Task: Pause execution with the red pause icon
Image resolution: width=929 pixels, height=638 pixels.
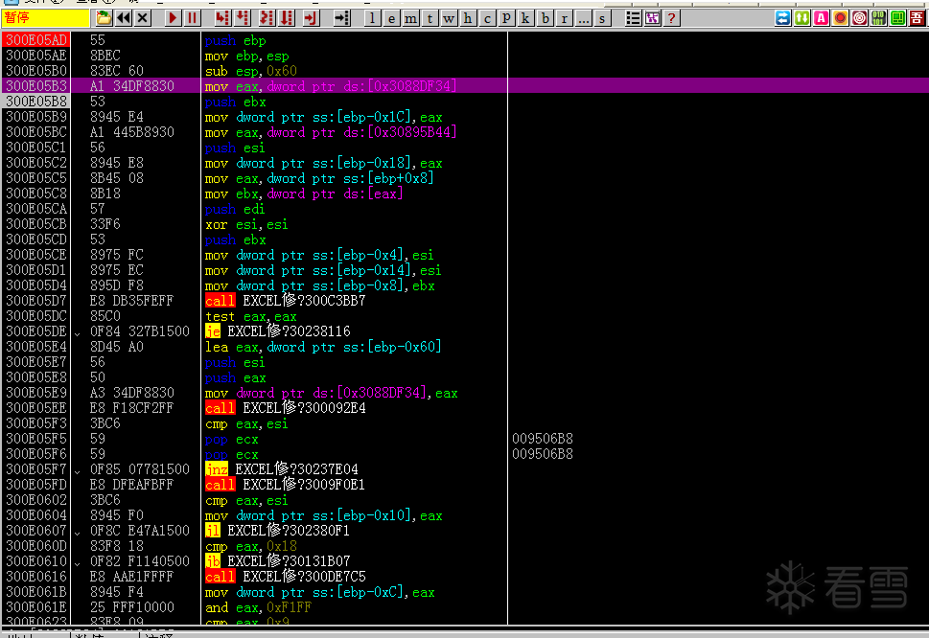Action: click(192, 18)
